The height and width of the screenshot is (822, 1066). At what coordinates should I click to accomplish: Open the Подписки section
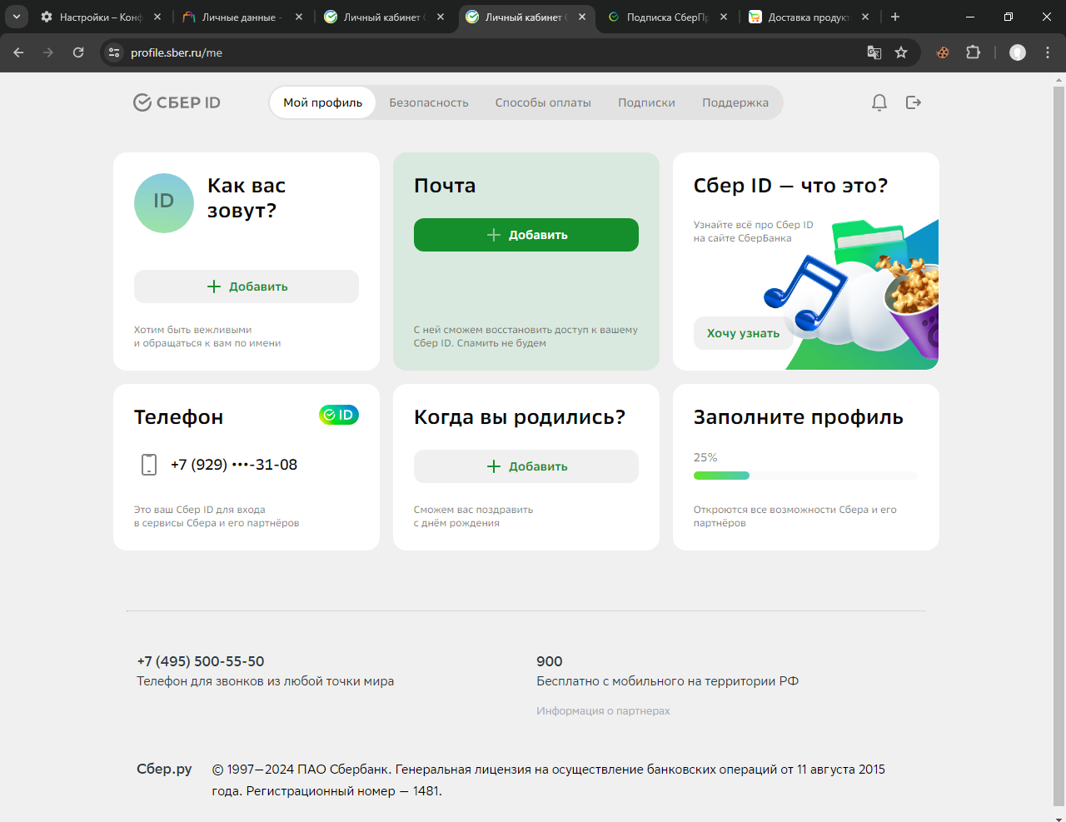pyautogui.click(x=646, y=102)
